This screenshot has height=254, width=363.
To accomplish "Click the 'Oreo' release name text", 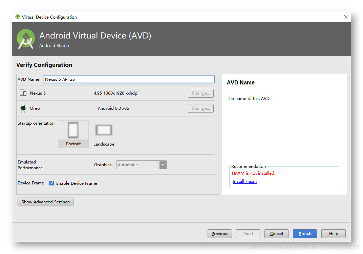I will pos(35,108).
